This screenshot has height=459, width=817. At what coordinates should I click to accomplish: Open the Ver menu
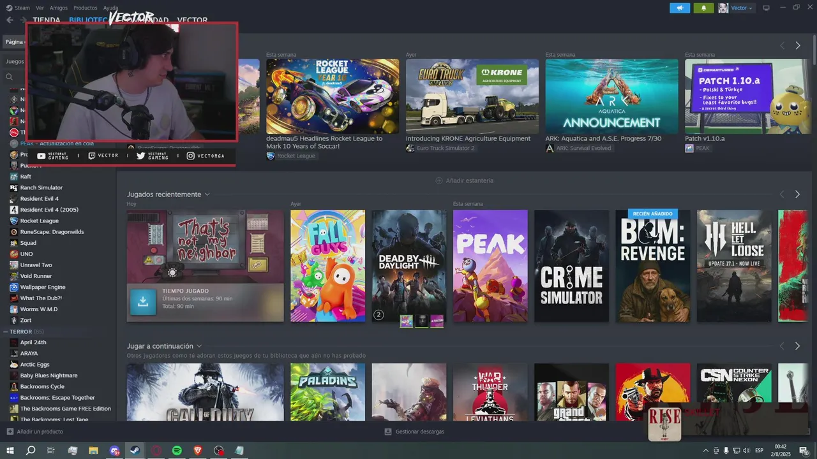[x=40, y=8]
